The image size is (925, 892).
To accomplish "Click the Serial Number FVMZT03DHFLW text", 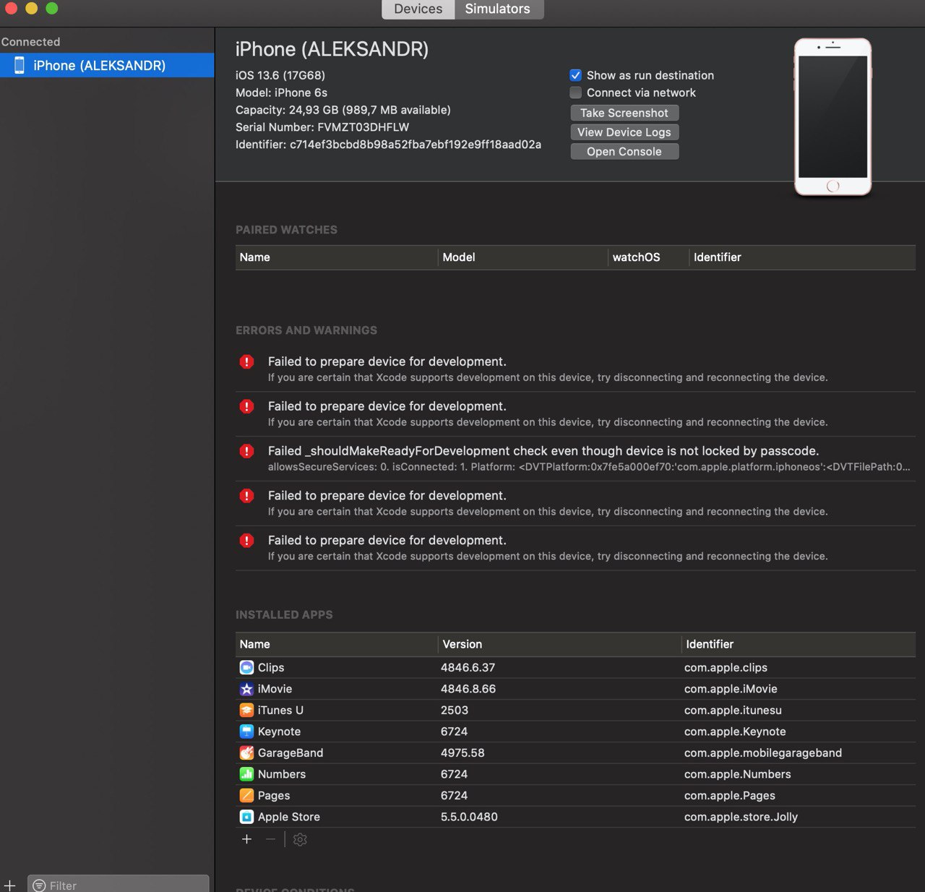I will 322,127.
